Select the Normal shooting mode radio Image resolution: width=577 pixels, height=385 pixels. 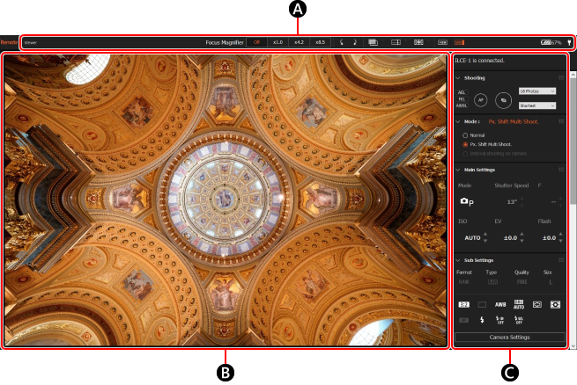click(x=465, y=135)
